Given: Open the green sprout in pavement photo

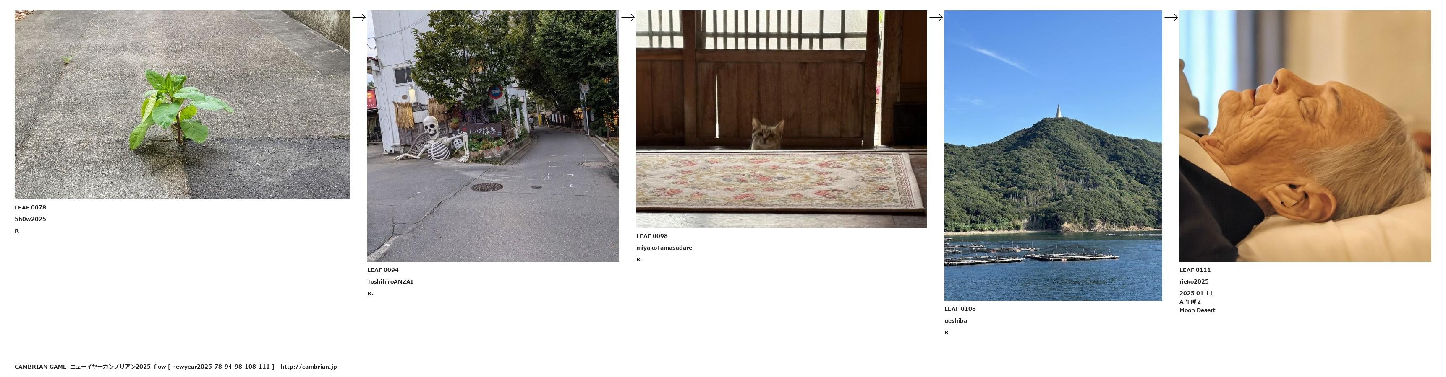Looking at the screenshot, I should coord(183,105).
